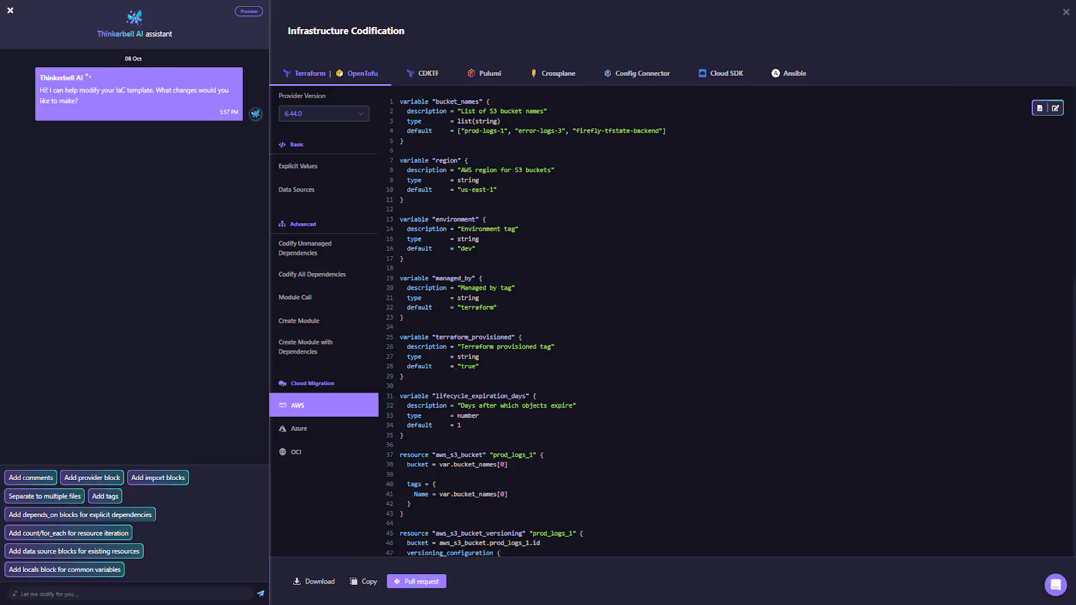1076x605 pixels.
Task: Click the Thinkerbell butterfly logo icon
Action: [134, 17]
